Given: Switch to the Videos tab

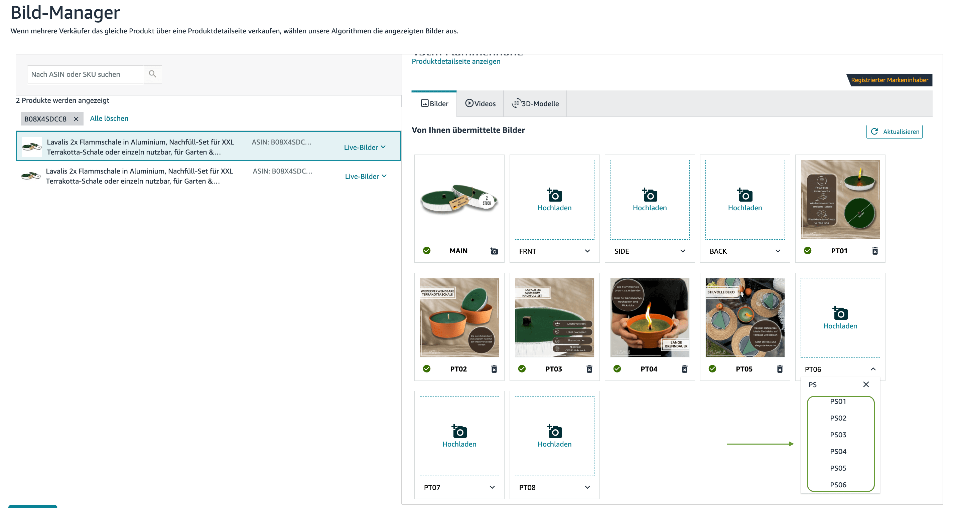Looking at the screenshot, I should [480, 104].
